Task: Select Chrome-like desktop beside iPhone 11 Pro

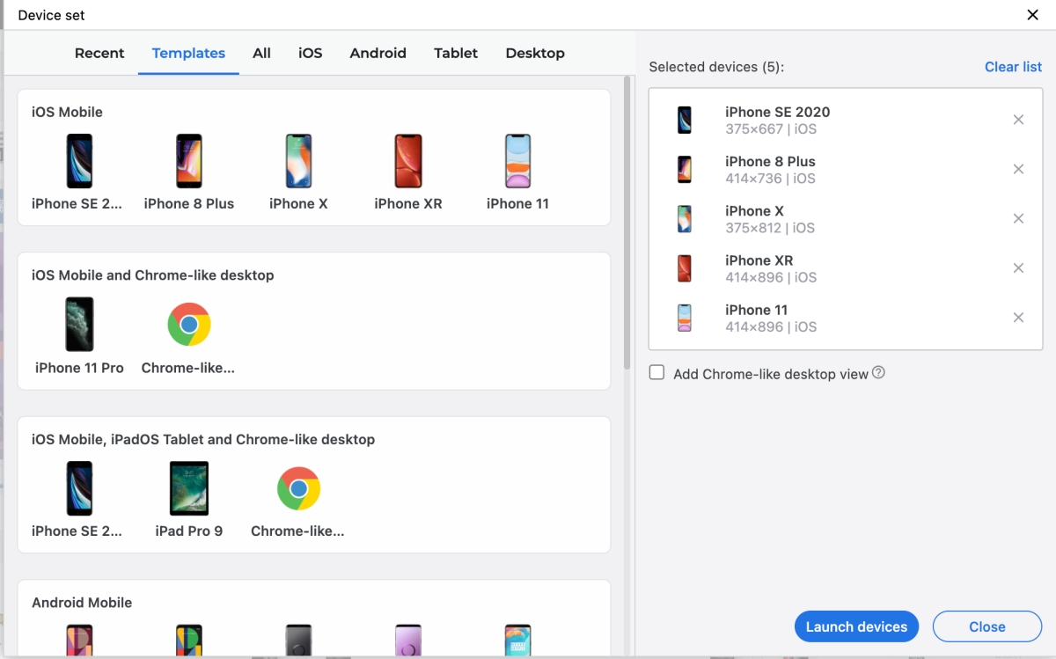Action: pyautogui.click(x=188, y=337)
